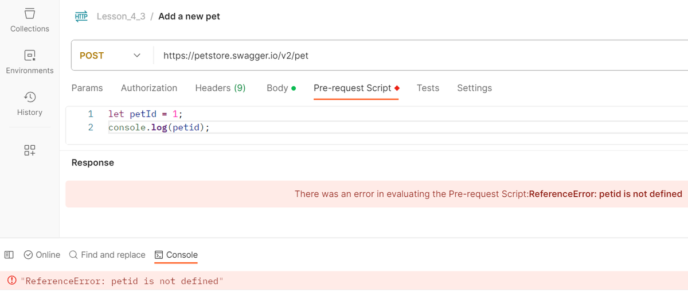Image resolution: width=688 pixels, height=299 pixels.
Task: Open the request Settings tab
Action: (x=474, y=88)
